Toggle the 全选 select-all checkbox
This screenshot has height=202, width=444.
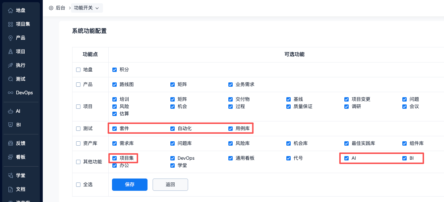pos(78,185)
